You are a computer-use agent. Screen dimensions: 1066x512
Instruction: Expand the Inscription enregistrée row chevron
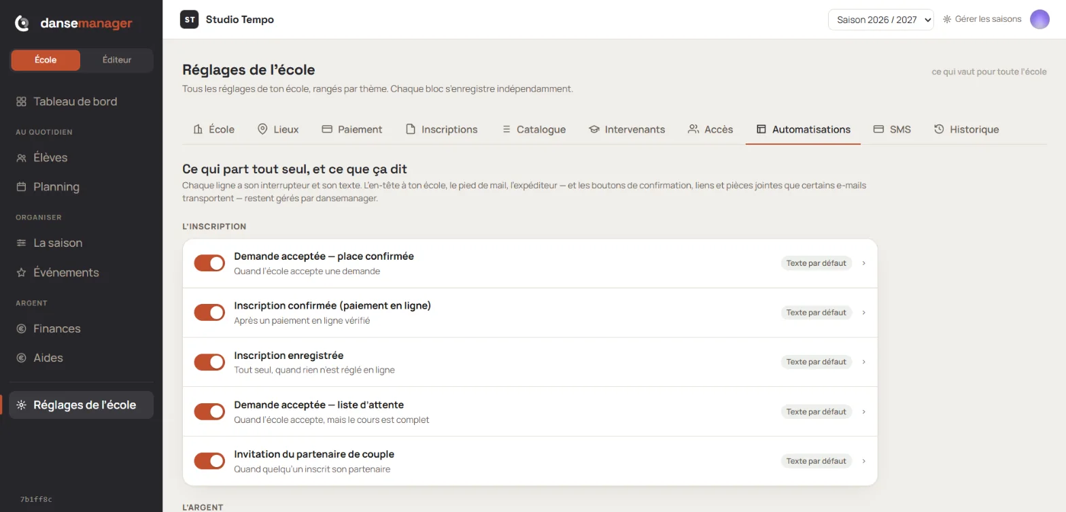(x=863, y=362)
